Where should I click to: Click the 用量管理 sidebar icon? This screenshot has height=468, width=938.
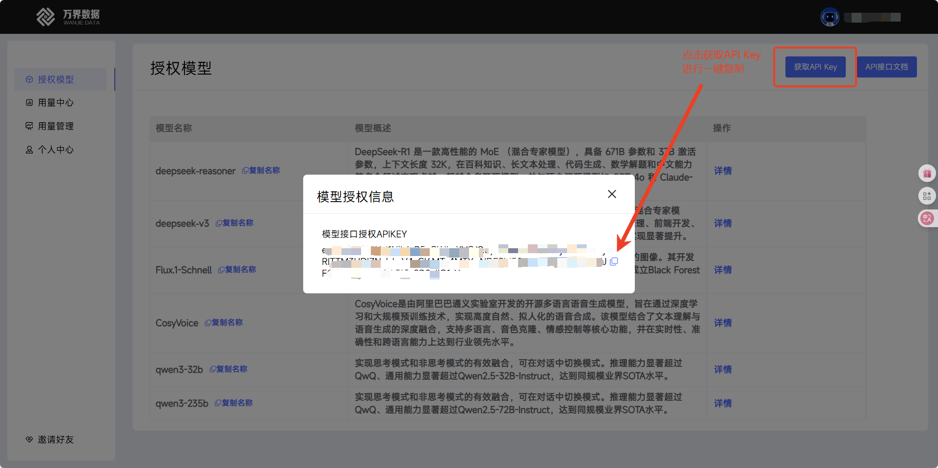pos(29,126)
